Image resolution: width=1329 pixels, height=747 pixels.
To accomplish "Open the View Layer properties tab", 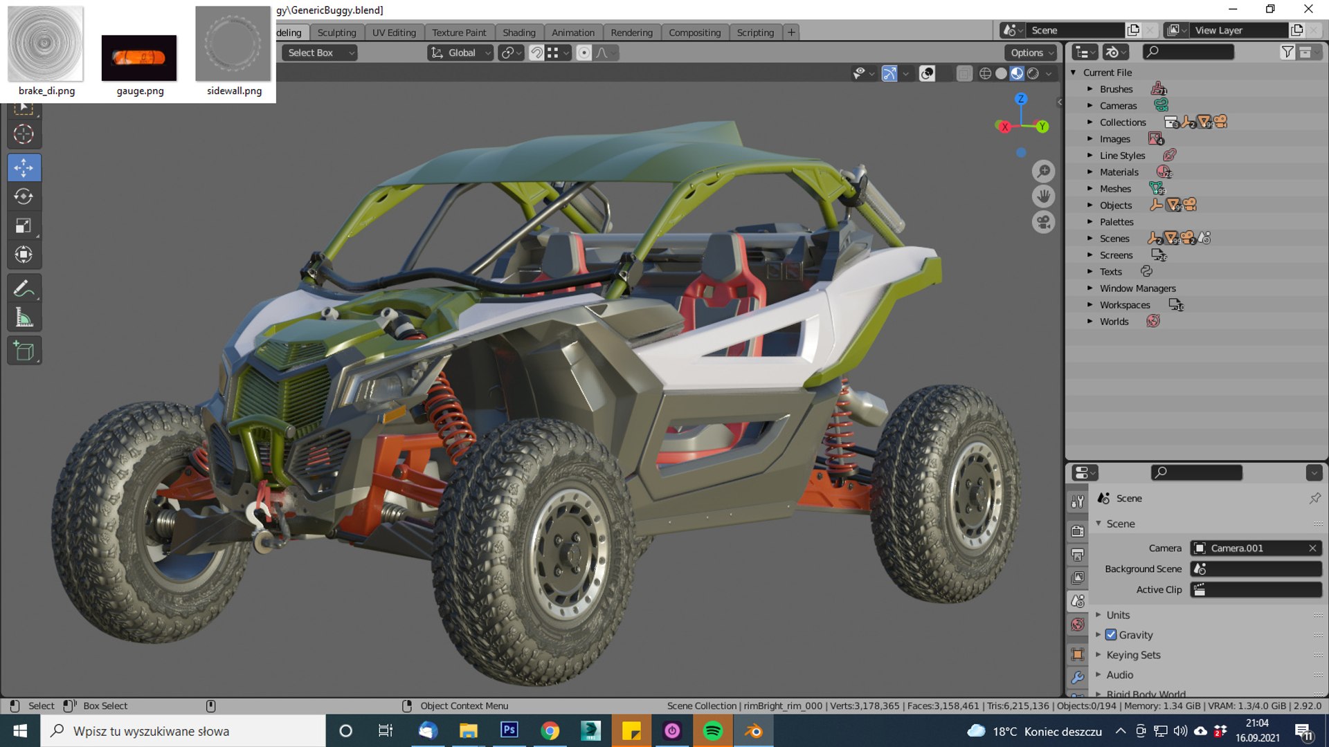I will [x=1078, y=578].
